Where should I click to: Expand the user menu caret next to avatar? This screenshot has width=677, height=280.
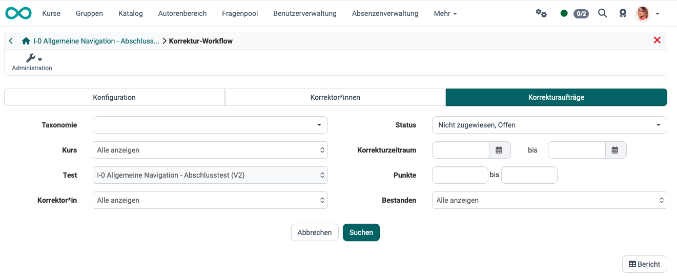point(658,14)
